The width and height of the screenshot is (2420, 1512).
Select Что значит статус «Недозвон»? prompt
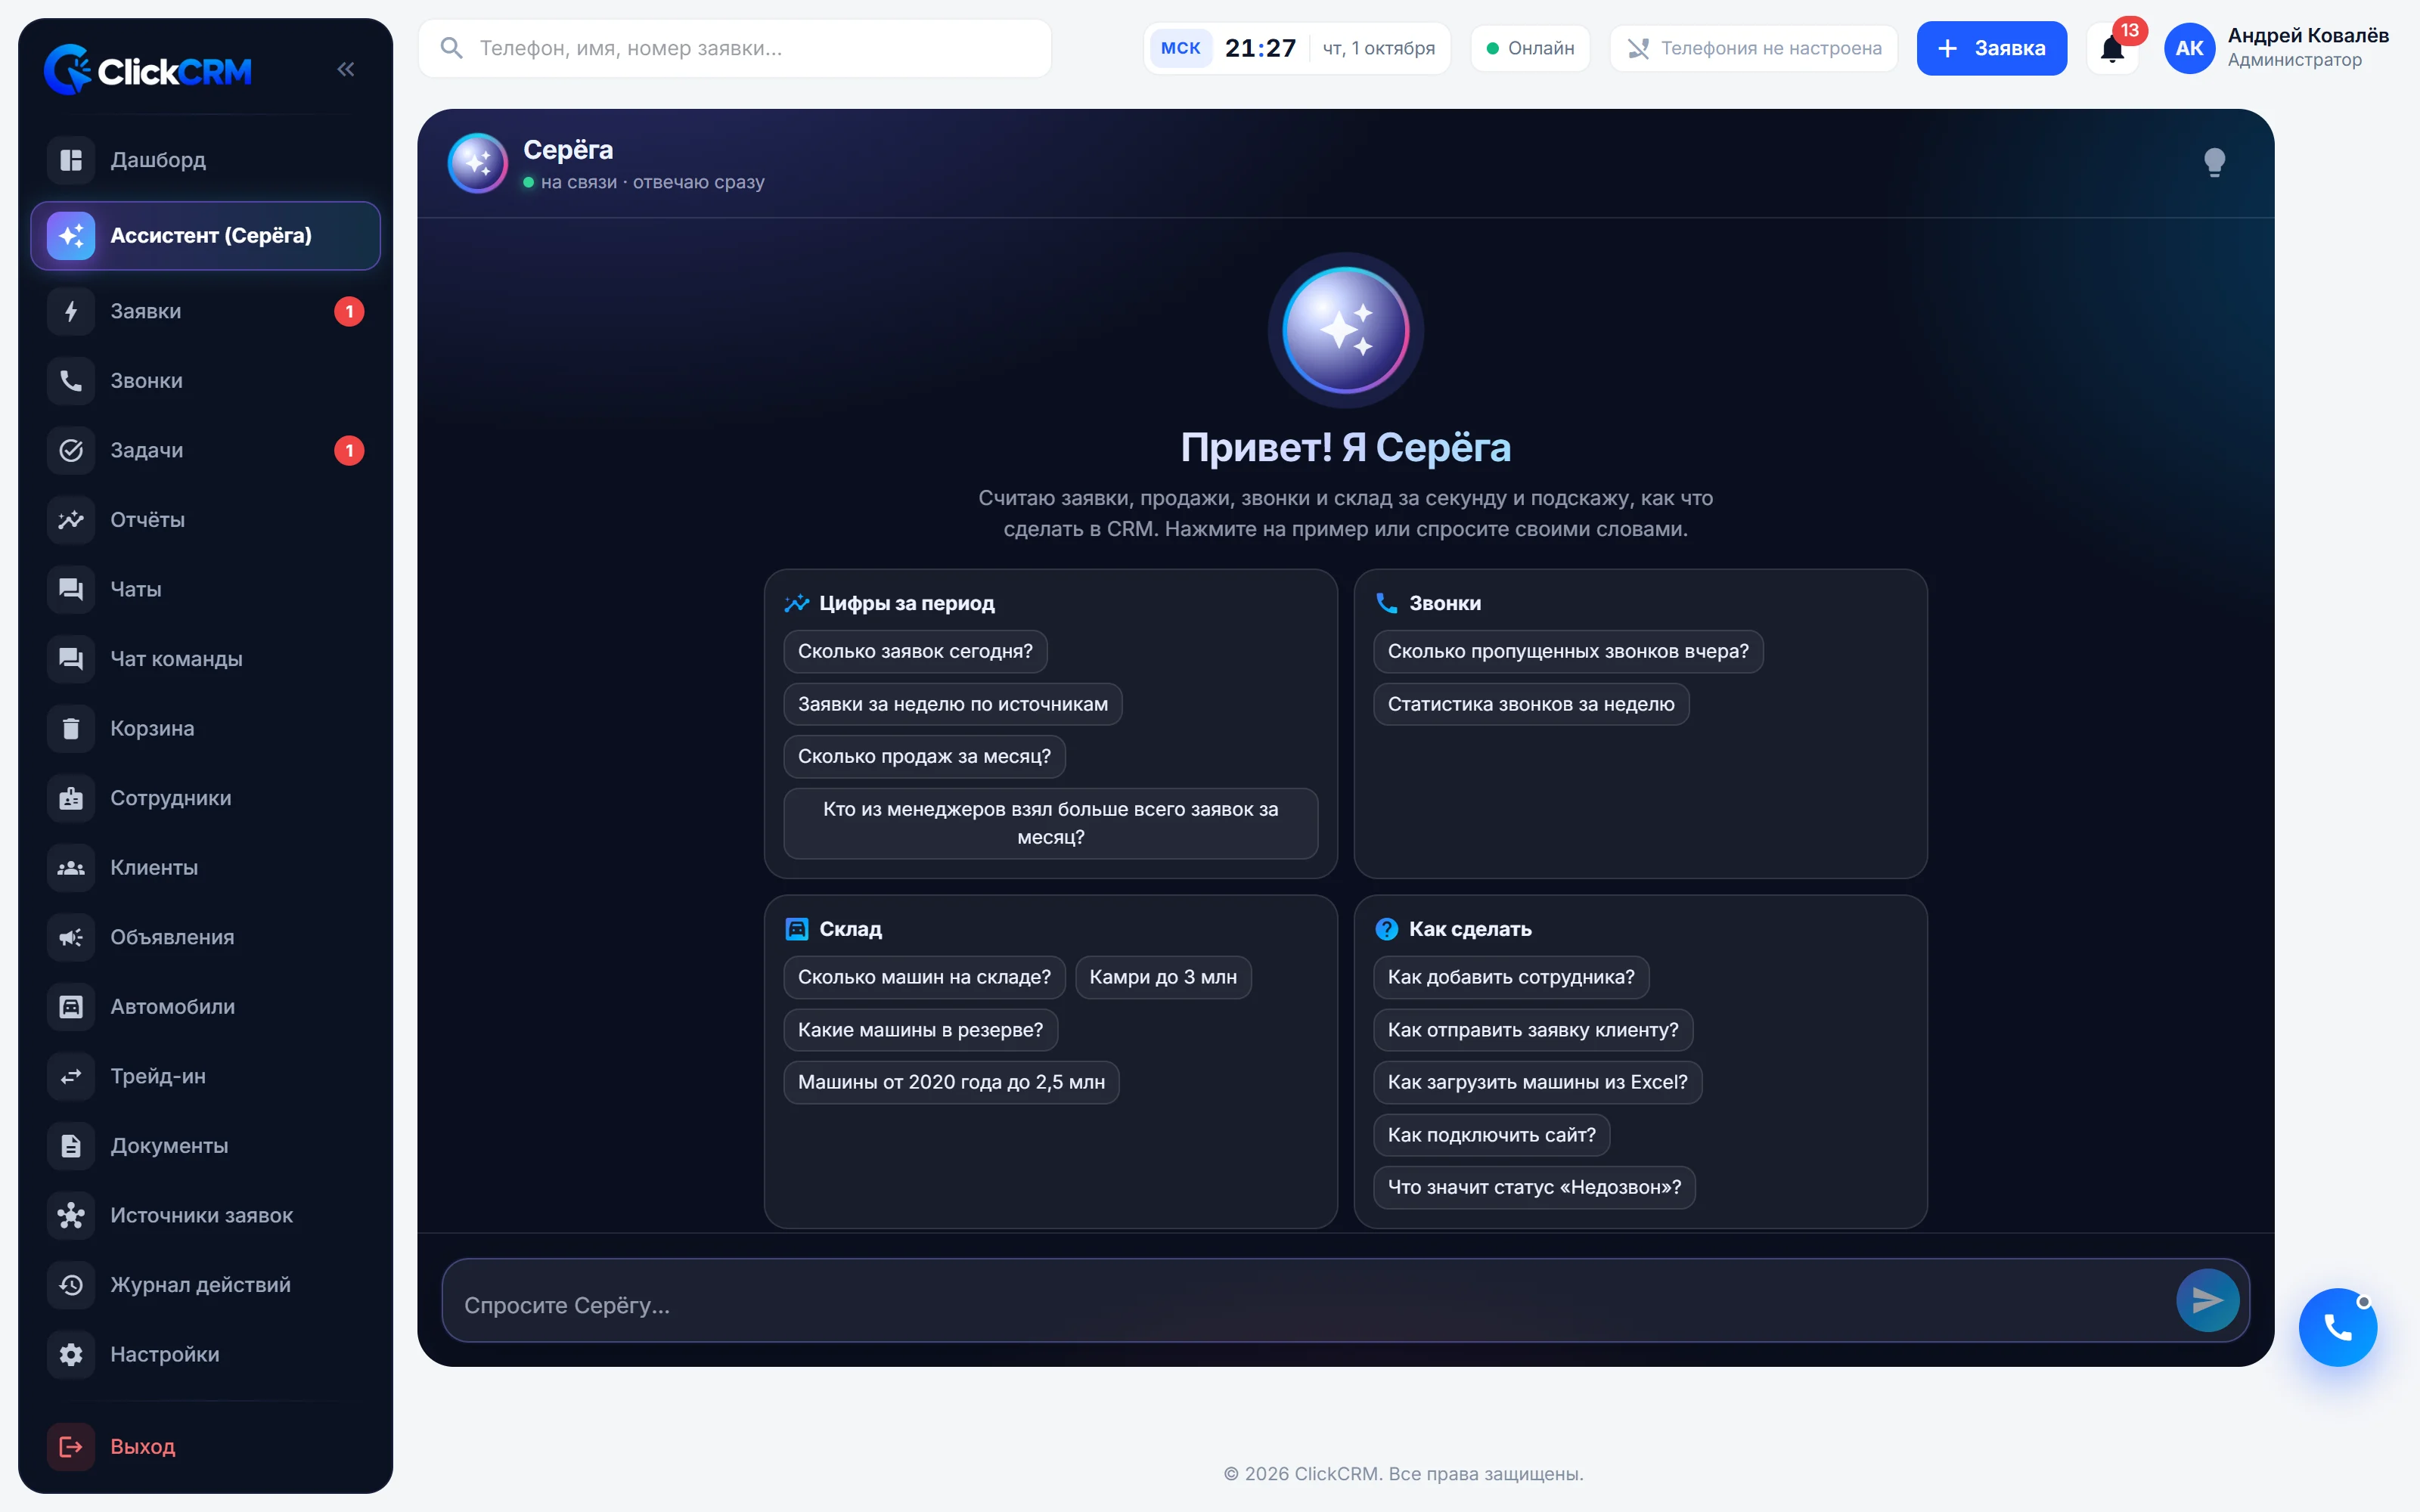pyautogui.click(x=1534, y=1187)
